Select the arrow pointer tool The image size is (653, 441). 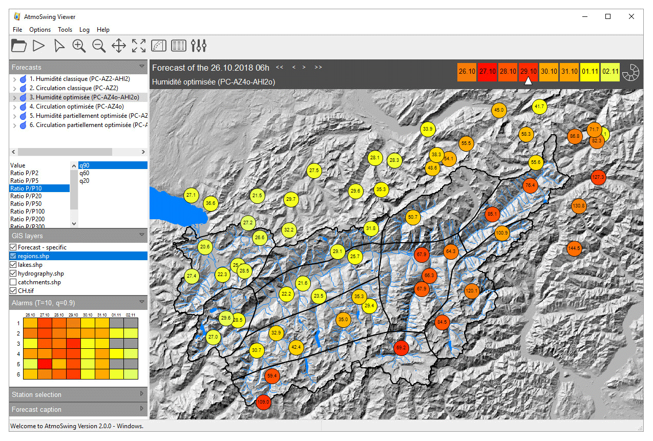pyautogui.click(x=59, y=46)
